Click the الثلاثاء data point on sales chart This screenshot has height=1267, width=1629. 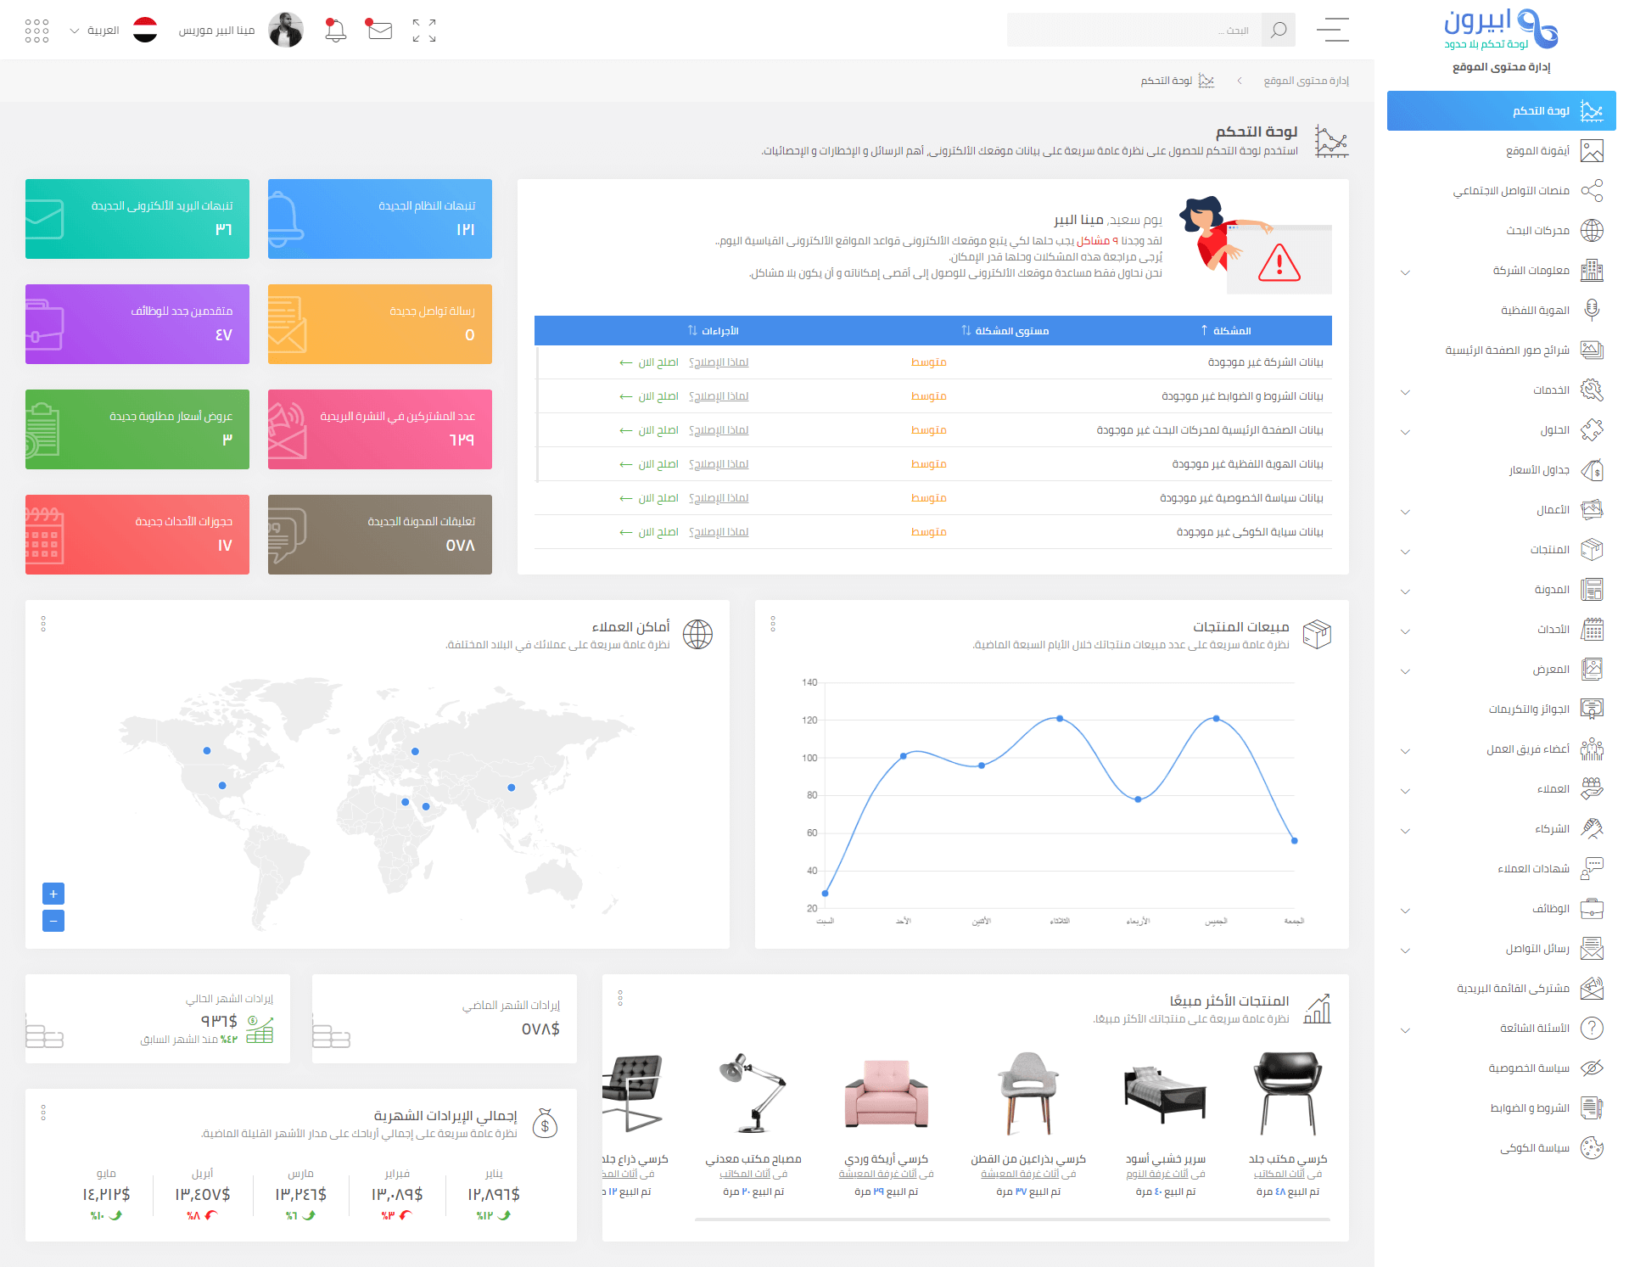(x=1060, y=719)
